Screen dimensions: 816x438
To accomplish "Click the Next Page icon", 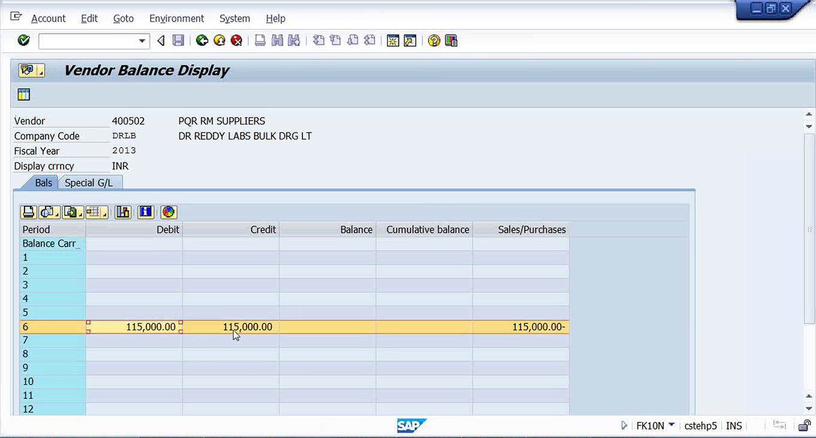I will pyautogui.click(x=353, y=41).
